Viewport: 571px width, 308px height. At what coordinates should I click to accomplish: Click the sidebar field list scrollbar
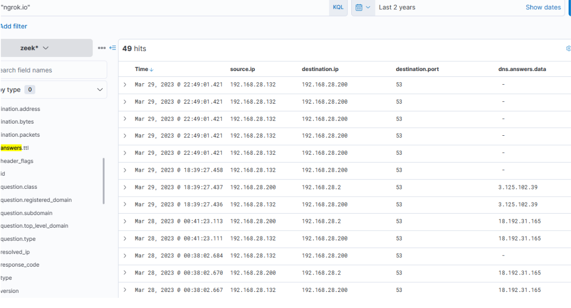point(103,181)
